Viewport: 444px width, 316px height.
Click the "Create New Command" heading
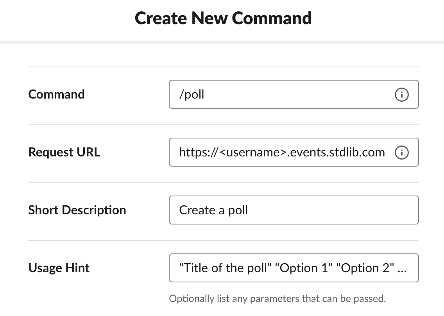click(x=223, y=18)
